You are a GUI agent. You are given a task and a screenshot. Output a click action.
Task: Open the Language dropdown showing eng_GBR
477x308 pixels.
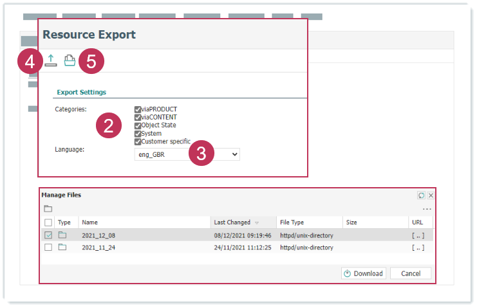tap(187, 155)
